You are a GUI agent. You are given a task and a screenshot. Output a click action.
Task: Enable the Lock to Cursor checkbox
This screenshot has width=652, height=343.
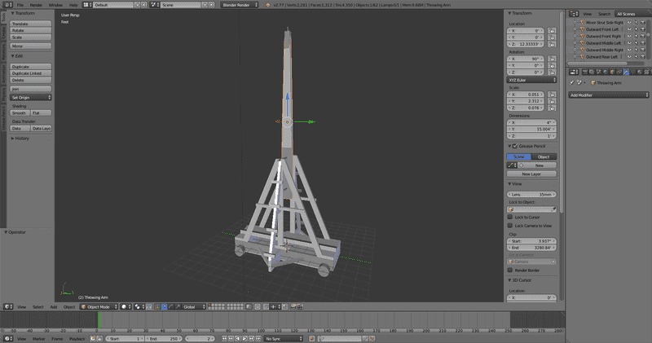point(510,218)
